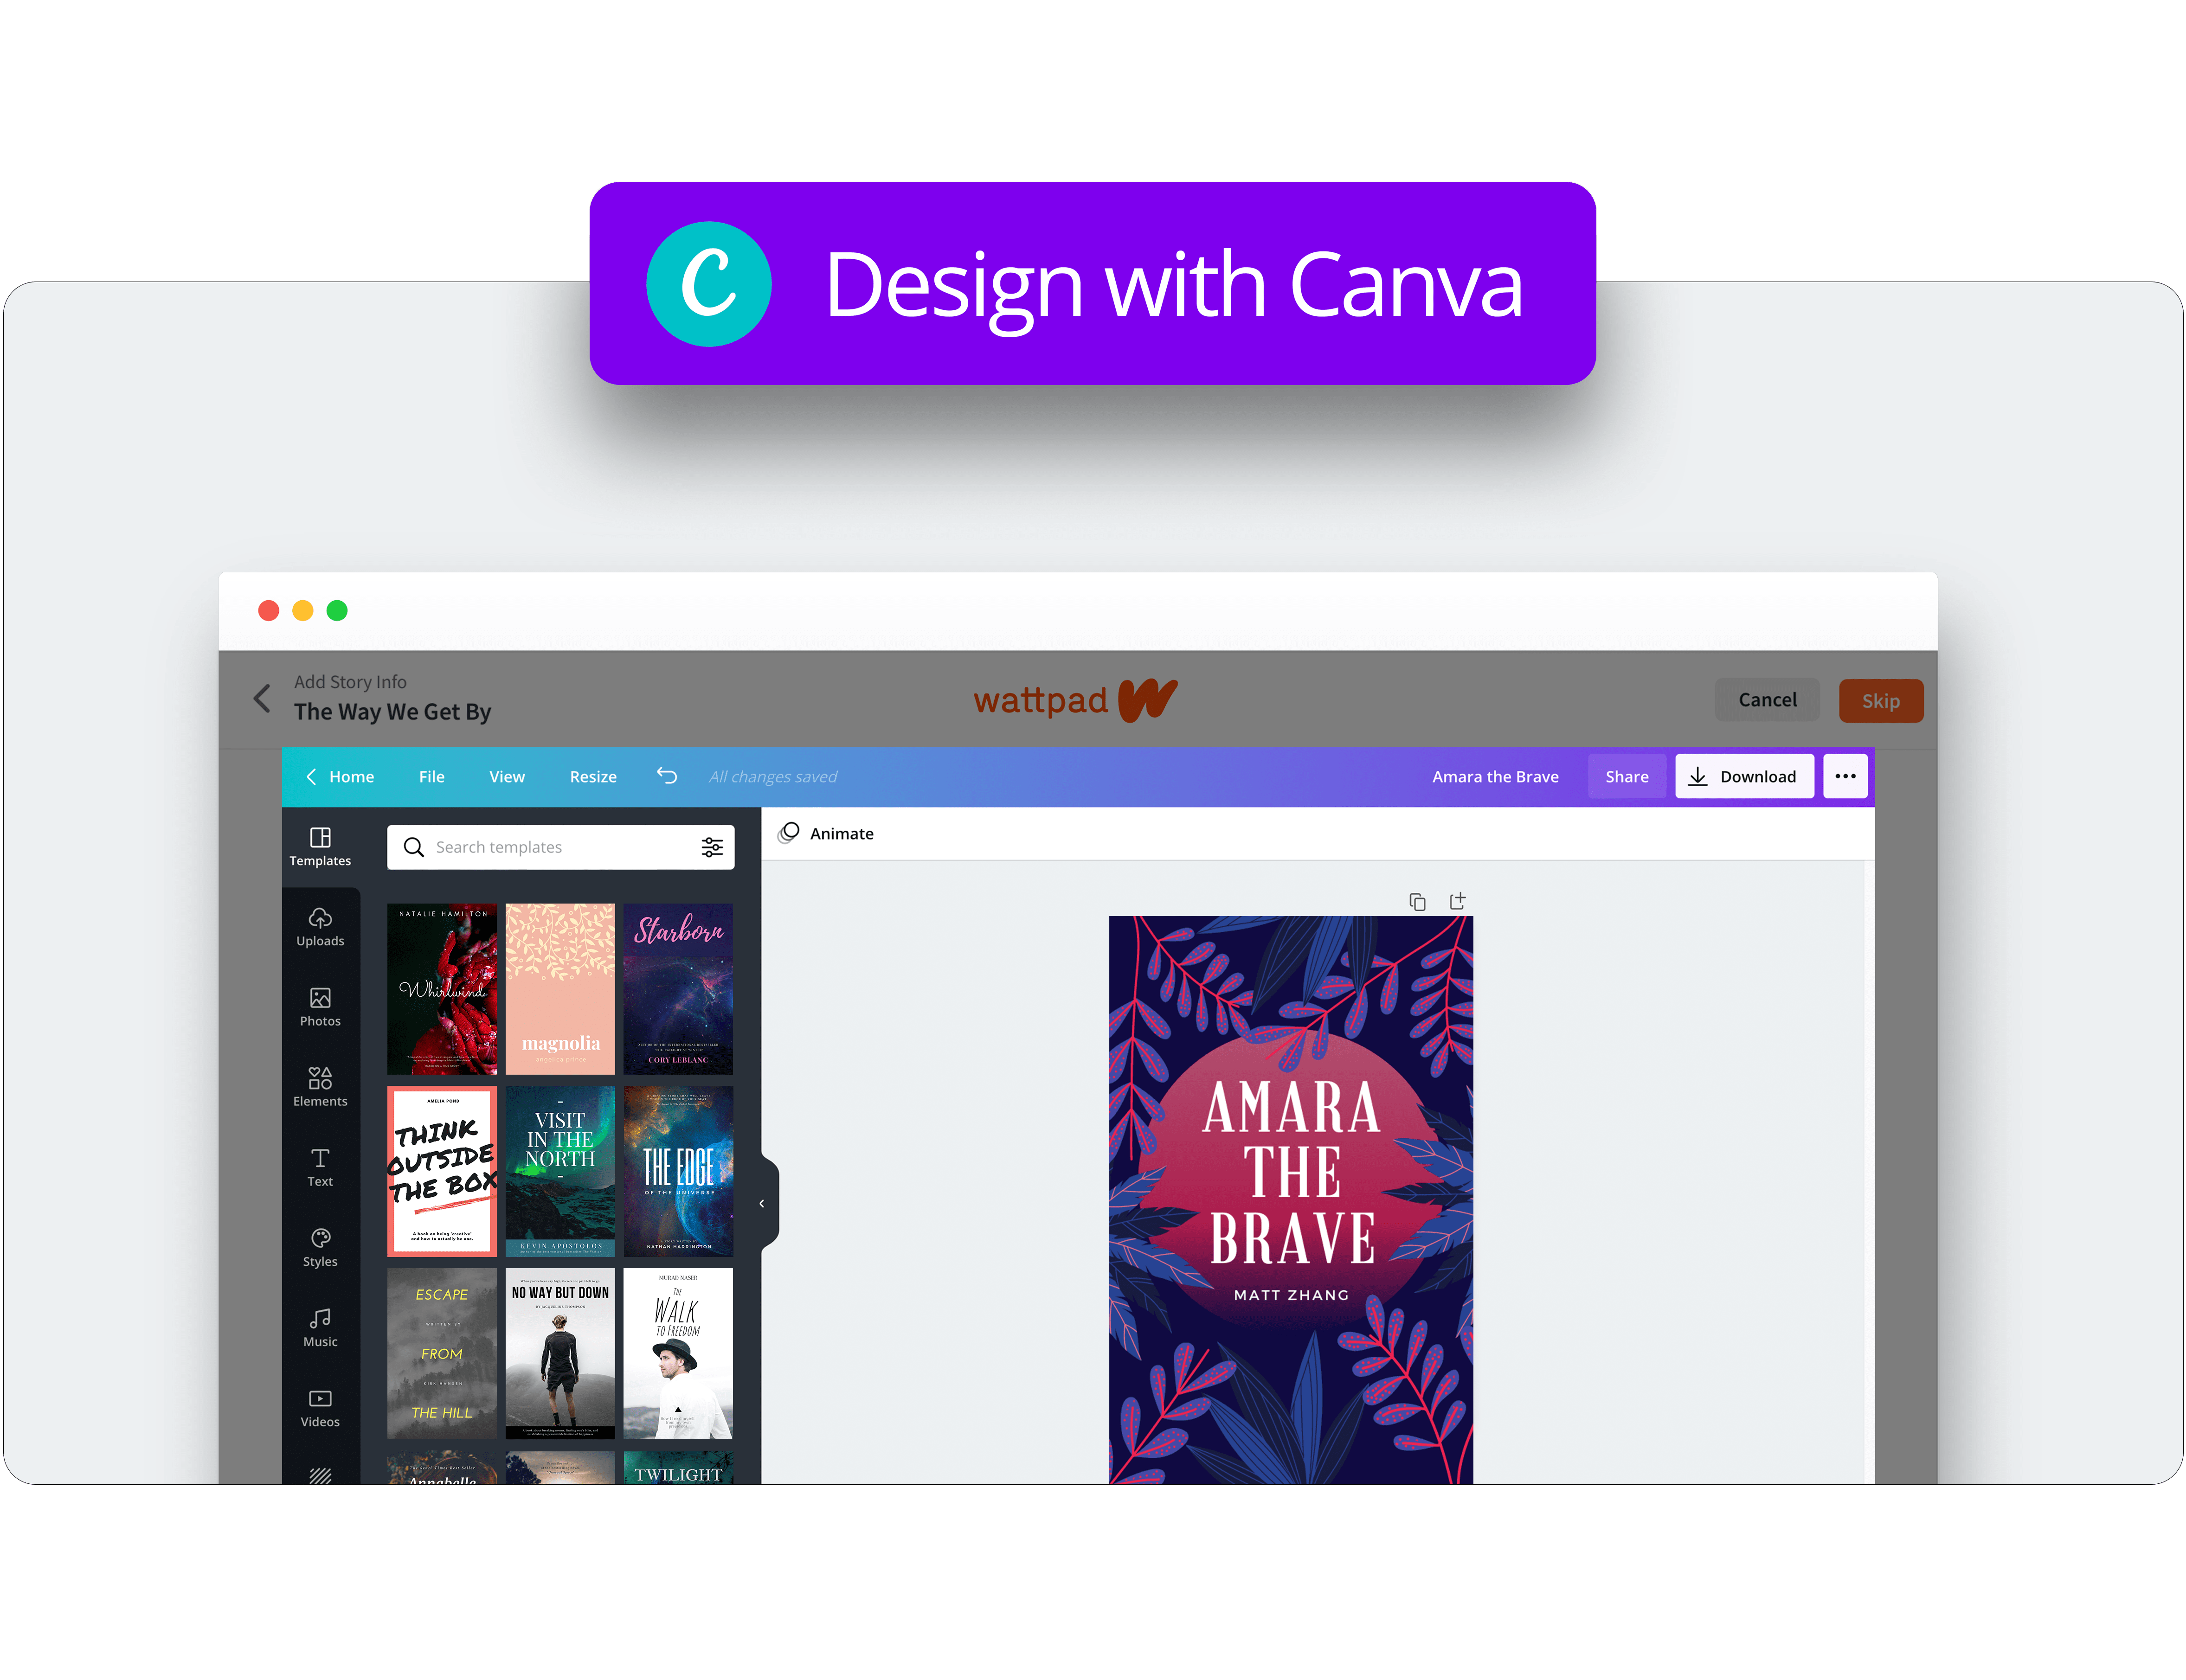Click the All changes saved status
This screenshot has height=1680, width=2186.
point(773,776)
